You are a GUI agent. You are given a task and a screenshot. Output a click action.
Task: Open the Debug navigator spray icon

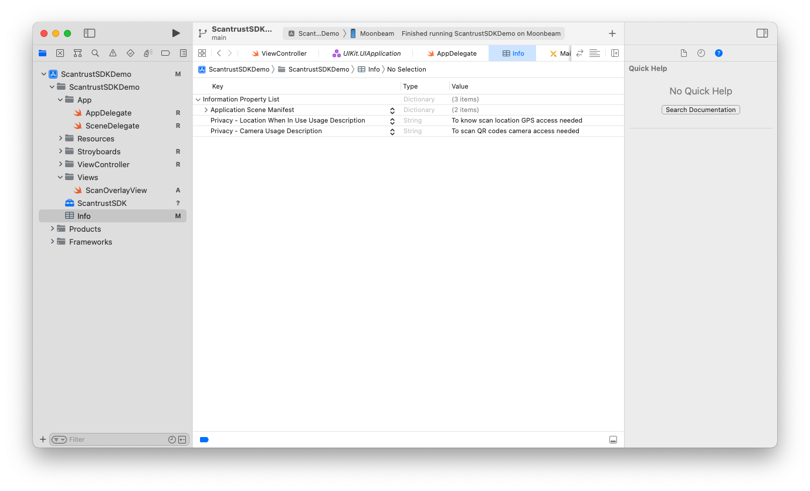click(148, 53)
